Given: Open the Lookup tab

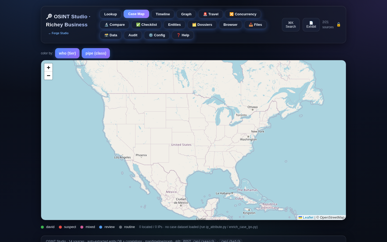Looking at the screenshot, I should [110, 14].
